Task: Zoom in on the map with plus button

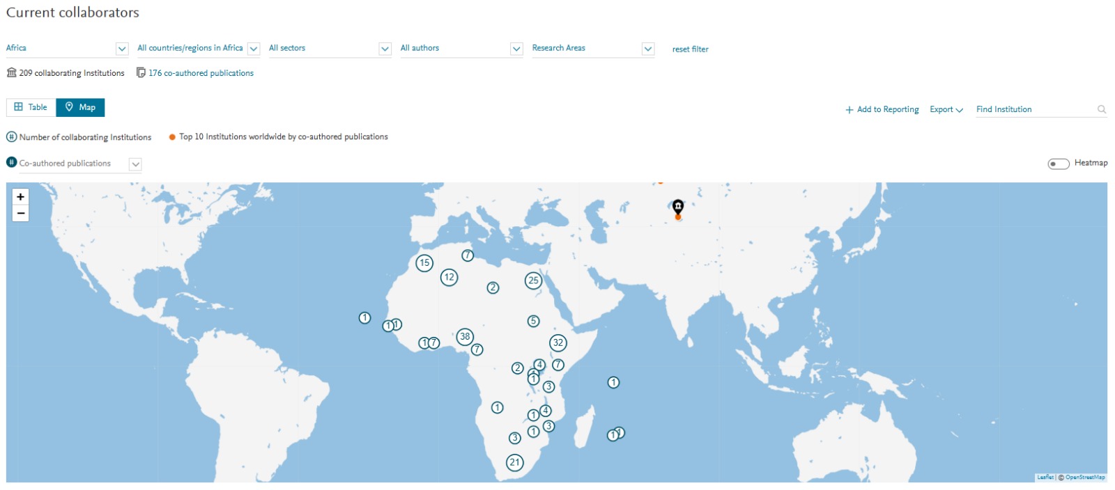Action: [21, 197]
